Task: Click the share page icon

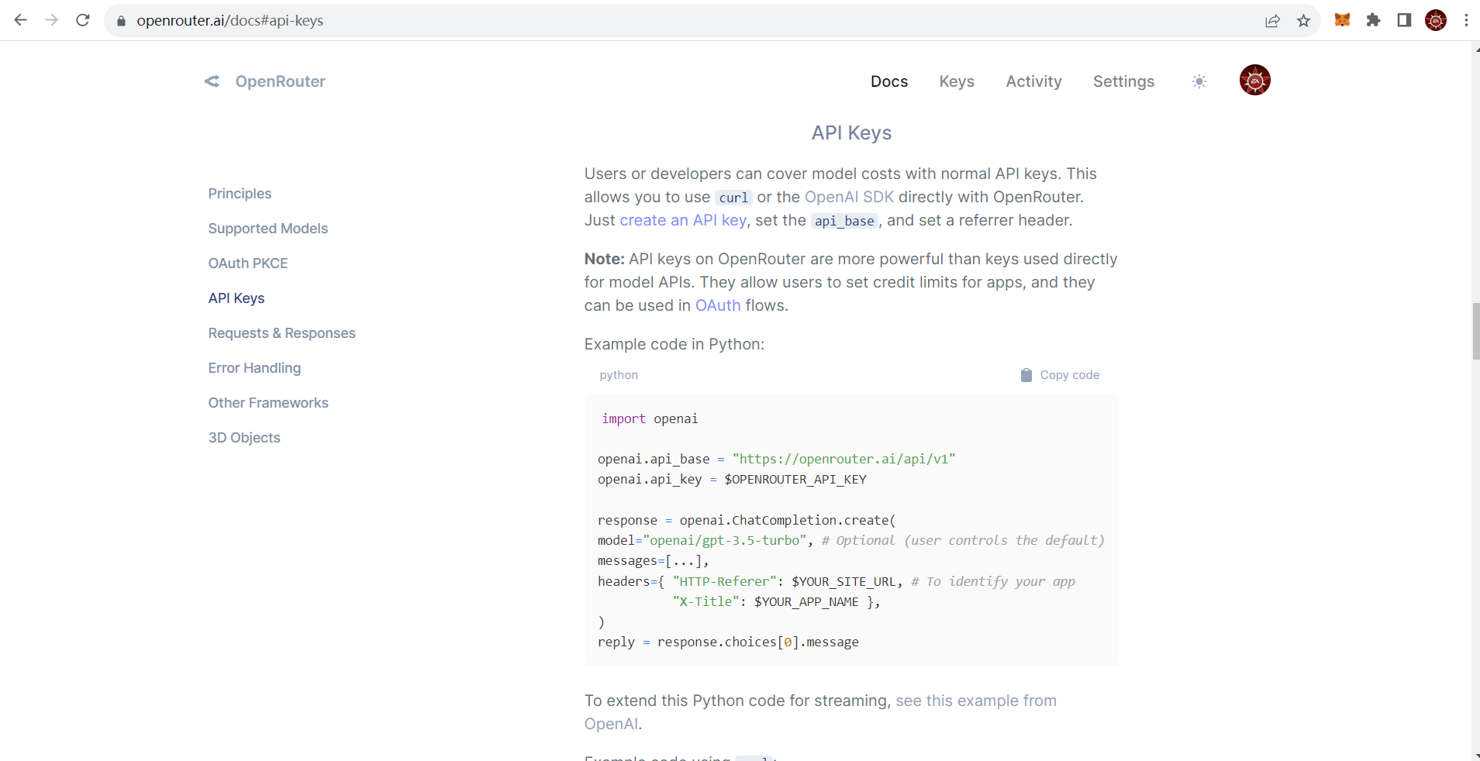Action: click(x=1272, y=21)
